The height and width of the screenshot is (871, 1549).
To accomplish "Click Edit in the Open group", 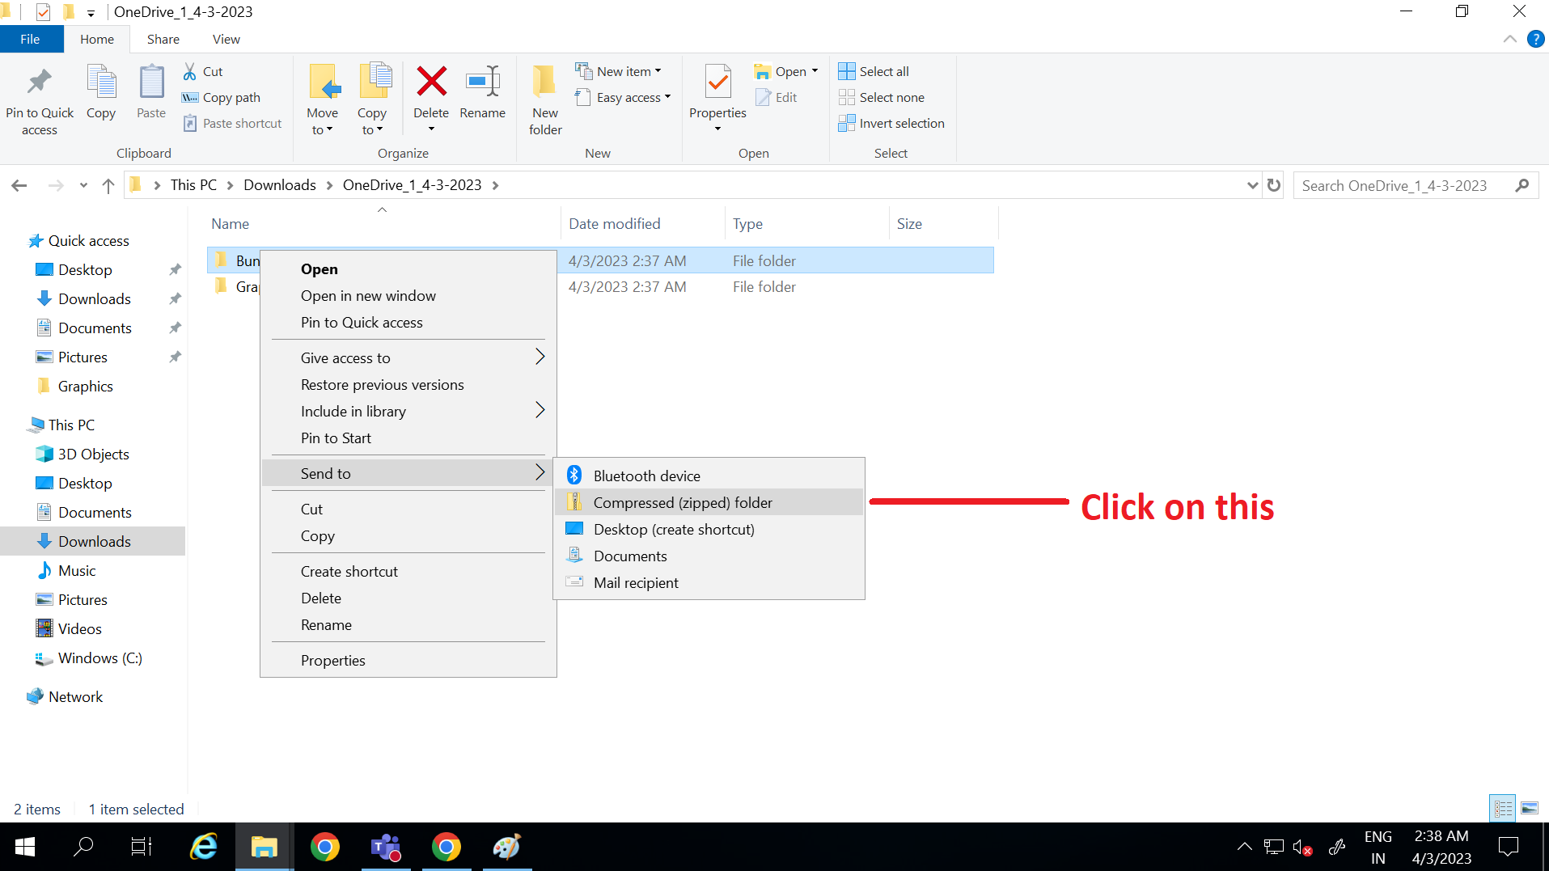I will [x=777, y=97].
